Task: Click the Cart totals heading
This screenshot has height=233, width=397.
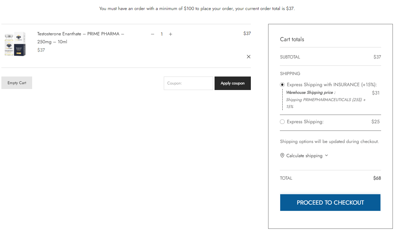Action: pyautogui.click(x=292, y=39)
